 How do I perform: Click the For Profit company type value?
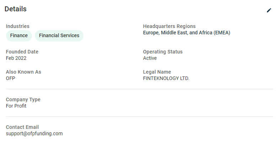tap(16, 106)
